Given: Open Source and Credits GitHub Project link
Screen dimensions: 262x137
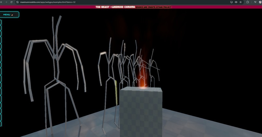Looking at the screenshot, I should tap(153, 7).
